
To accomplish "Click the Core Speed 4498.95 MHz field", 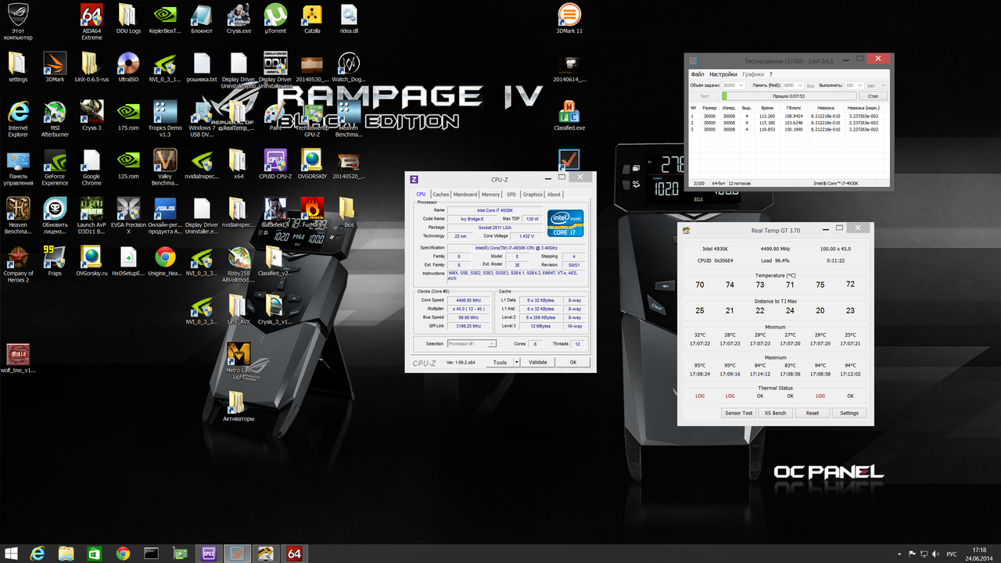I will coord(470,299).
